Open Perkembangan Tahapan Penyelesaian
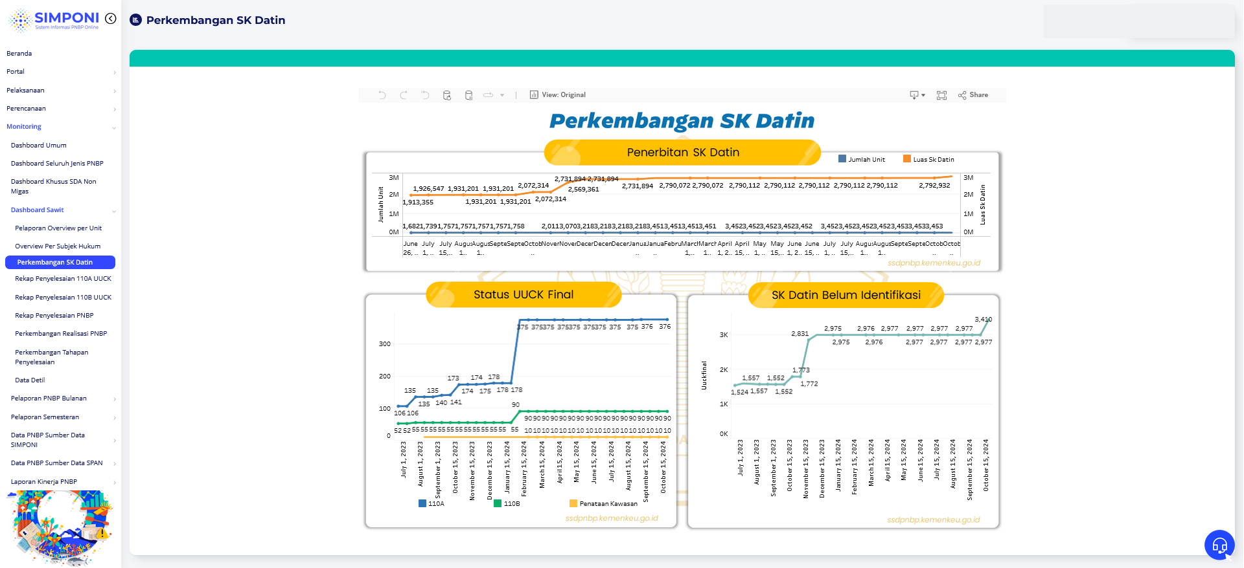 52,357
